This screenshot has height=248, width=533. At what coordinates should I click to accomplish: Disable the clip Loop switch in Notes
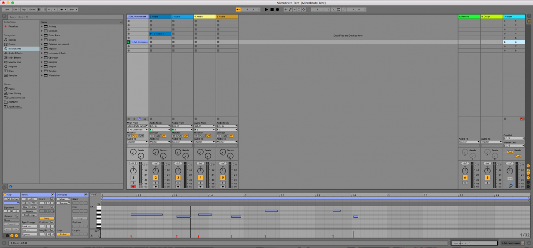[x=47, y=218]
